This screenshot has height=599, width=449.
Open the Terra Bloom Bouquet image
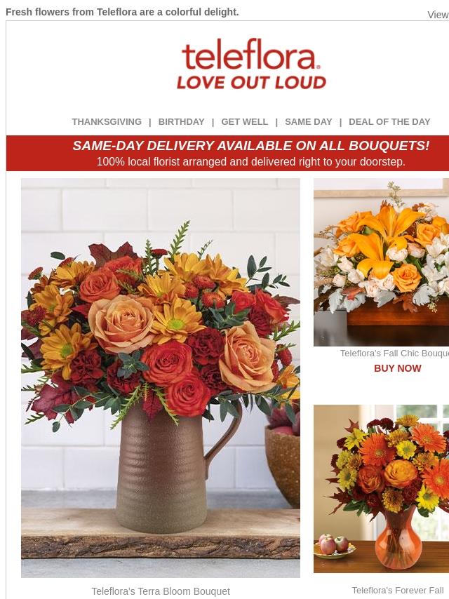pos(161,378)
